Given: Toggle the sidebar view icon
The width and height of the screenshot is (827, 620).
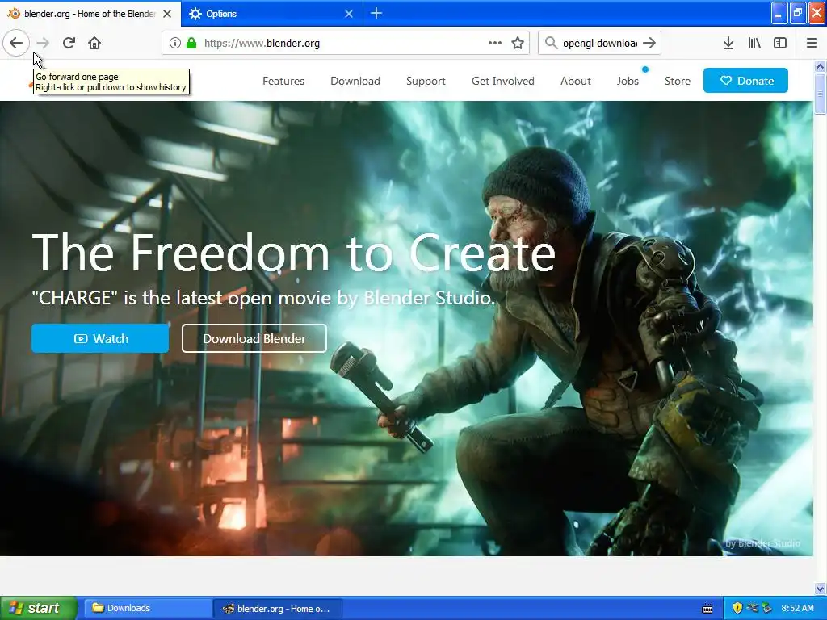Looking at the screenshot, I should point(780,44).
